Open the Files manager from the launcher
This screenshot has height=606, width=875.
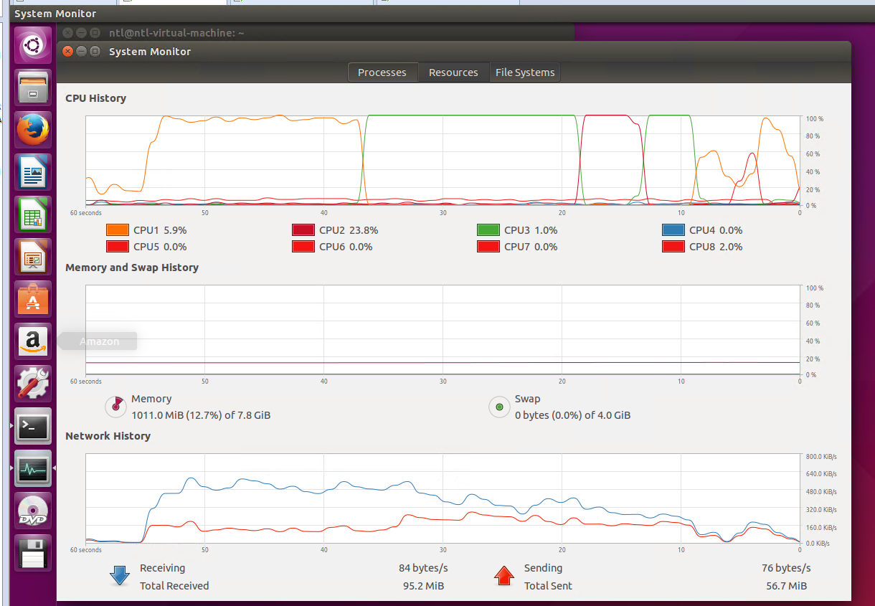tap(33, 87)
